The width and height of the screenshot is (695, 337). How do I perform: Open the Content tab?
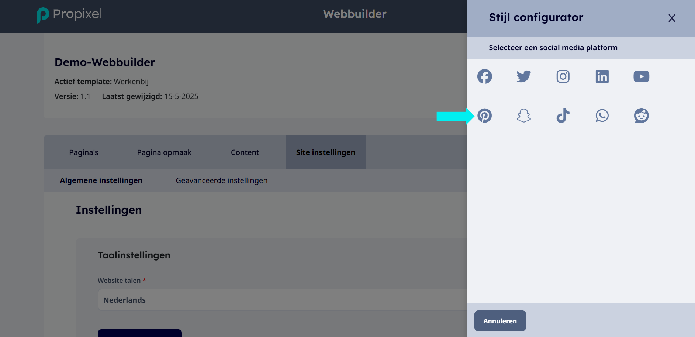pyautogui.click(x=245, y=152)
